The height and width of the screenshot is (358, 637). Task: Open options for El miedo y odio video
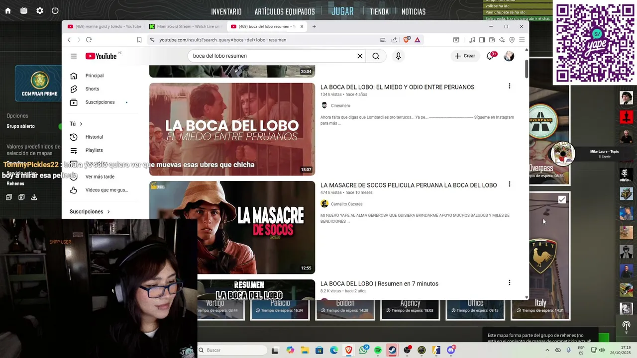click(509, 86)
